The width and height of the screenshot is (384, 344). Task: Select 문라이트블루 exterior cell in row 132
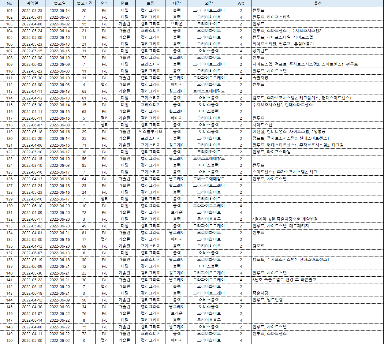pos(209,219)
